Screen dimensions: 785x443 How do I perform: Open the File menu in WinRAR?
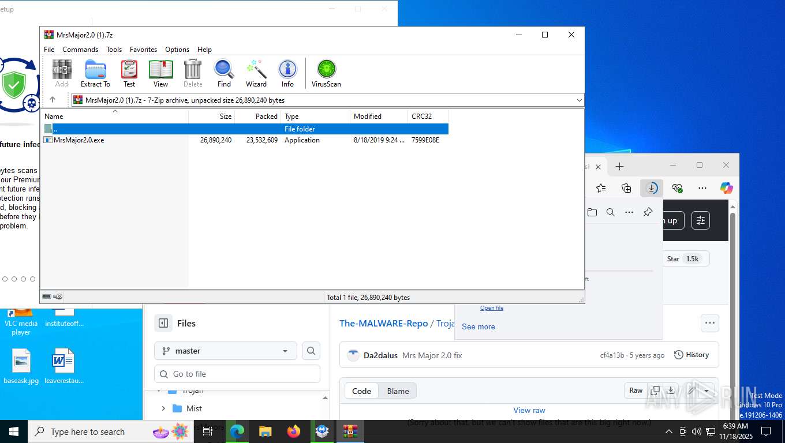[x=49, y=50]
